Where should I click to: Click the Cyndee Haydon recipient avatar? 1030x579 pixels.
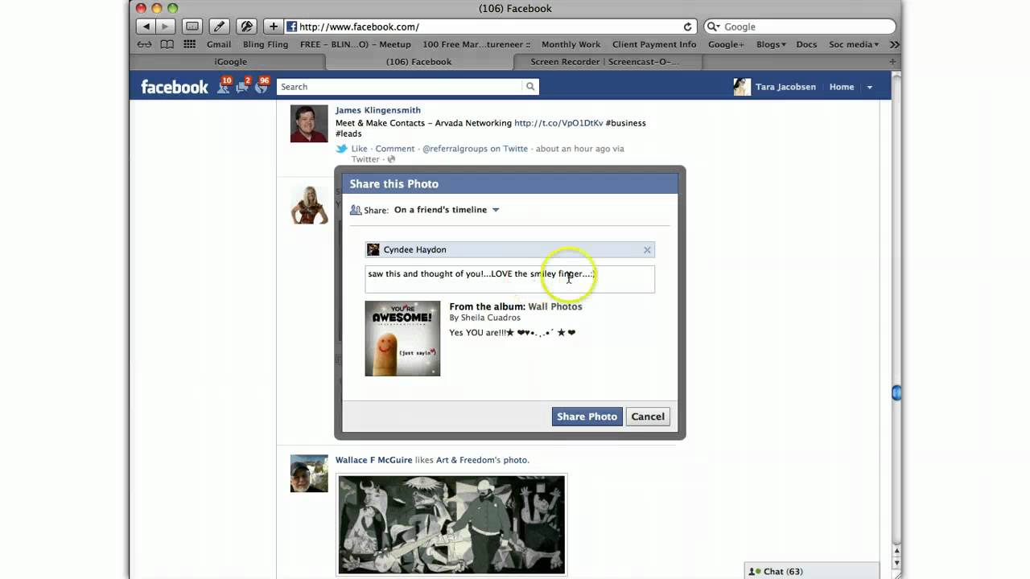tap(373, 250)
